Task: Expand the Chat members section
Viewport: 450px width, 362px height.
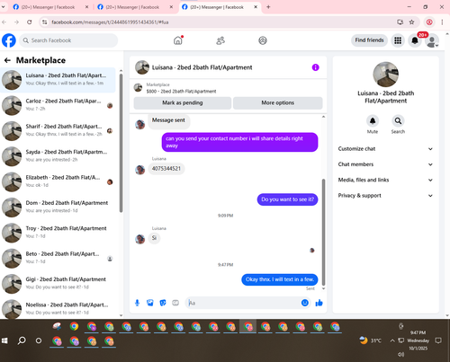Action: click(385, 164)
